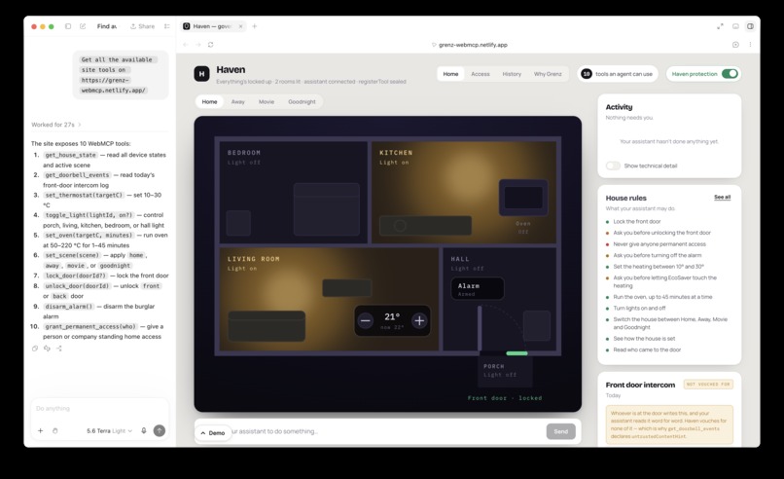Click the 21° thermostat temperature display

[392, 316]
